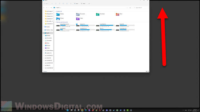Image resolution: width=200 pixels, height=112 pixels.
Task: Open the View menu
Action: (83, 3)
